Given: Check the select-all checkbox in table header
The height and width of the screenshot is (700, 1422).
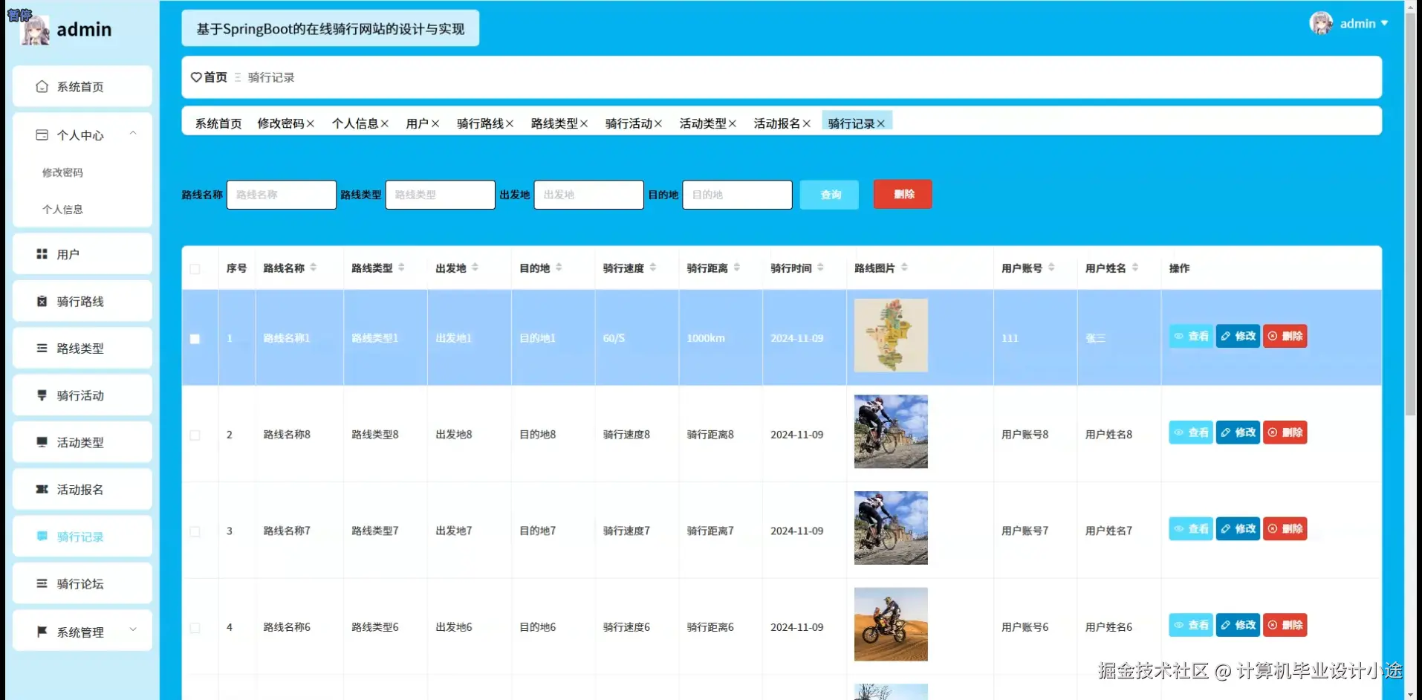Looking at the screenshot, I should click(x=195, y=268).
